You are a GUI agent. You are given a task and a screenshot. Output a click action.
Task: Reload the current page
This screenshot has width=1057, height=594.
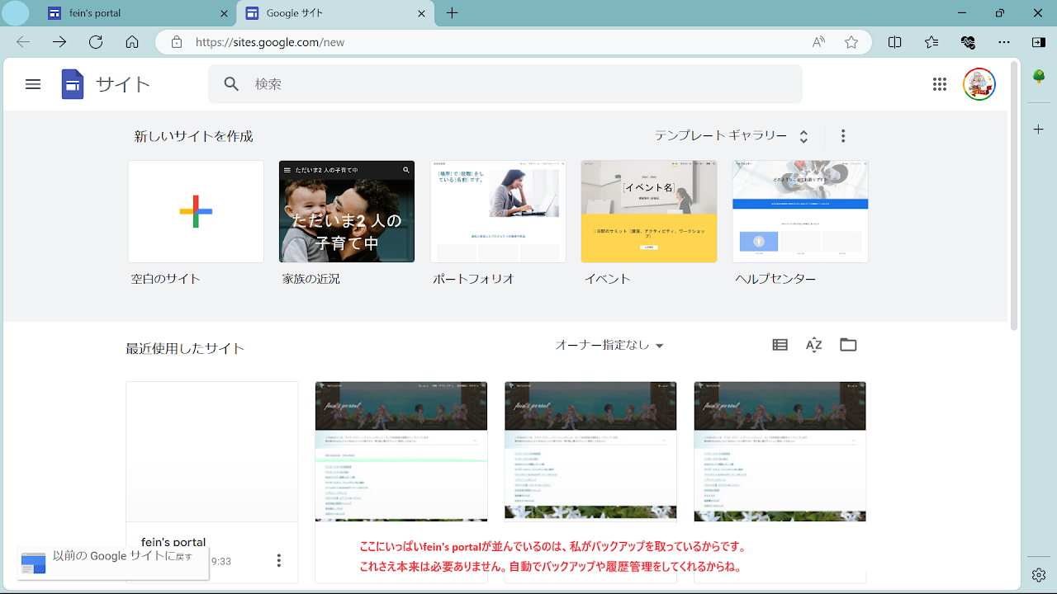(96, 42)
